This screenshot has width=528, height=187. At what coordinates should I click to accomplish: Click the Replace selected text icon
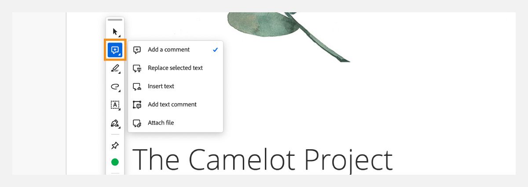coord(137,68)
